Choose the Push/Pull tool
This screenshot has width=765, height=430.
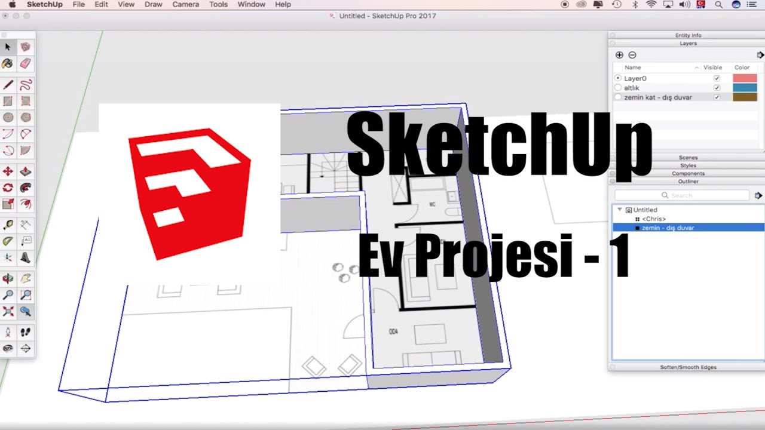click(25, 171)
